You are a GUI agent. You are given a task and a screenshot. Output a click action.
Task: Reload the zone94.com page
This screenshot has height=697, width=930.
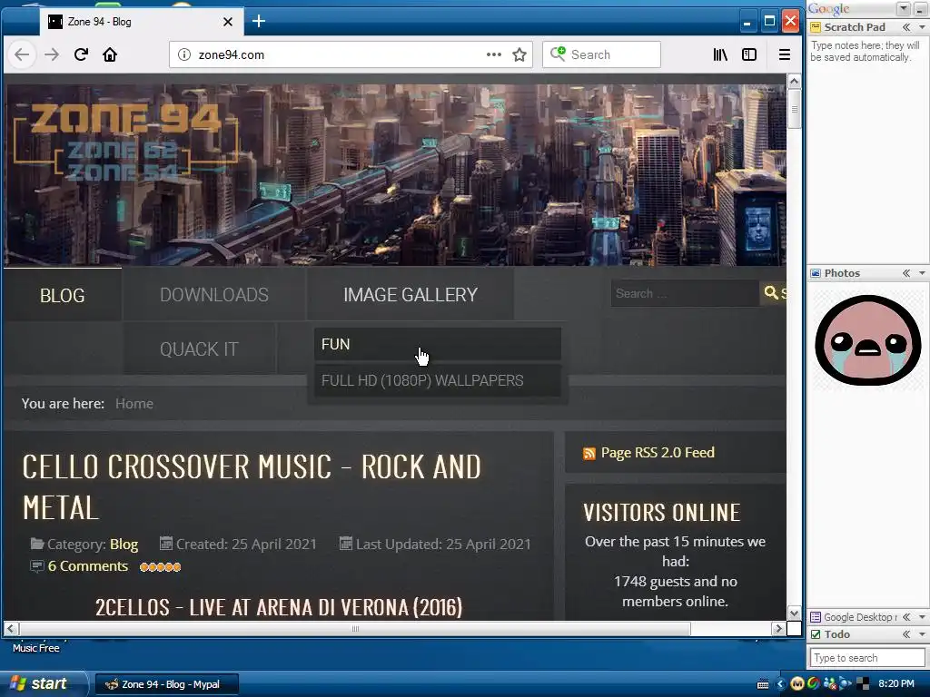click(x=81, y=54)
